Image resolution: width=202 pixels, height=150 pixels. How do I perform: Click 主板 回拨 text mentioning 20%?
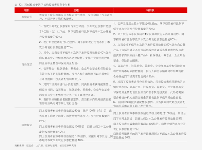(75, 116)
